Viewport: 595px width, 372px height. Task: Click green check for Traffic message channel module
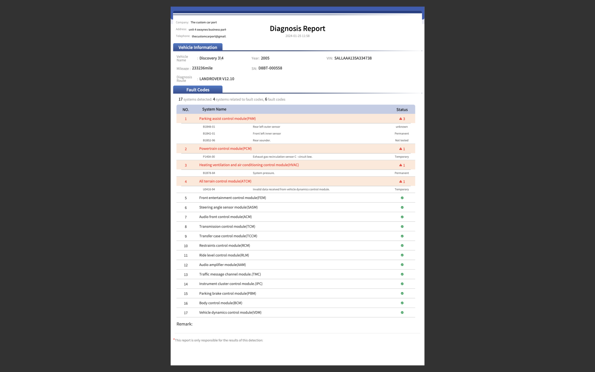(402, 274)
